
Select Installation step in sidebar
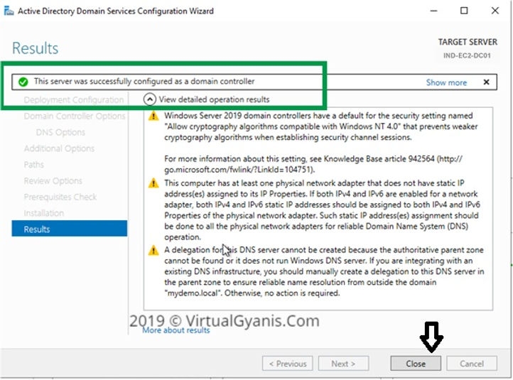pyautogui.click(x=43, y=213)
